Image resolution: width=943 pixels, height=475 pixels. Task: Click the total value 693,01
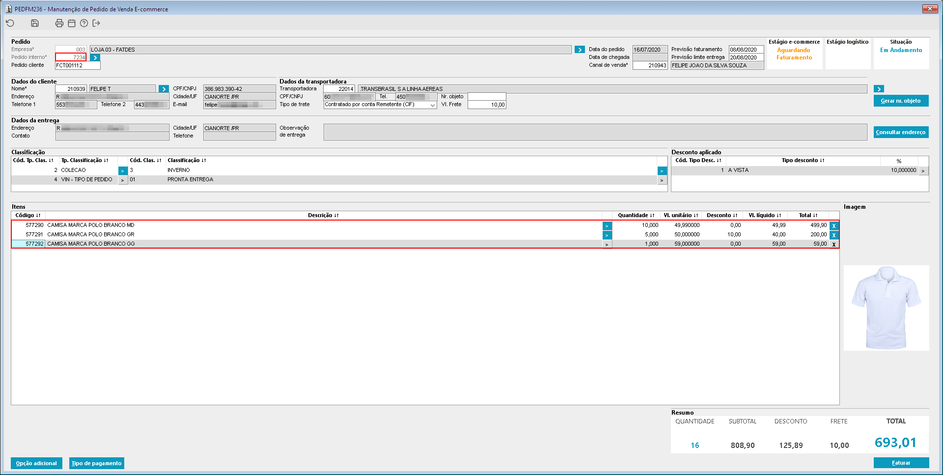pyautogui.click(x=895, y=443)
